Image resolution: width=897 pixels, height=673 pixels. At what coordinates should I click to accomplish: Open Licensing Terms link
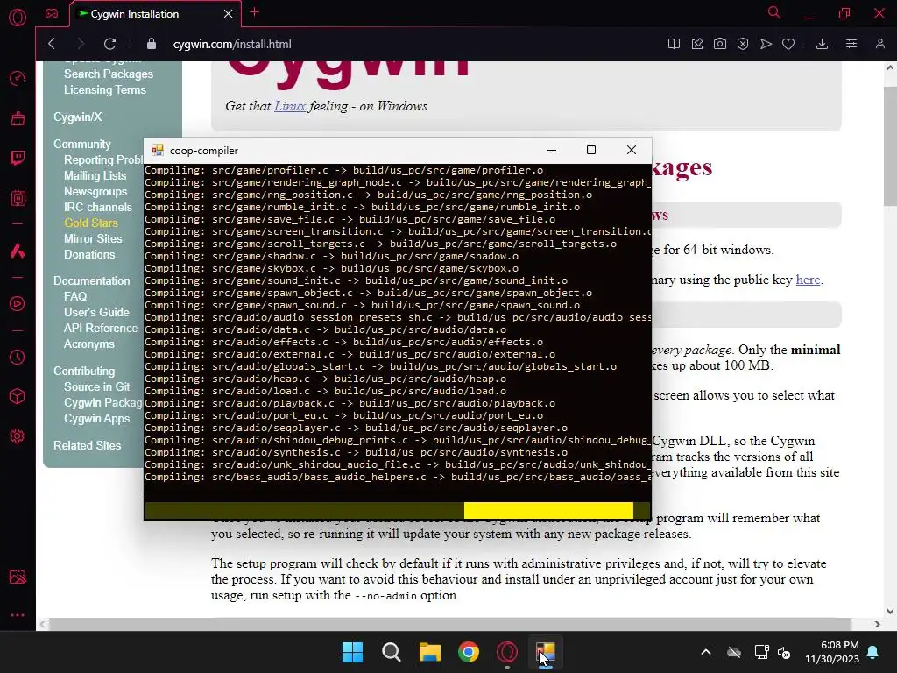click(105, 90)
